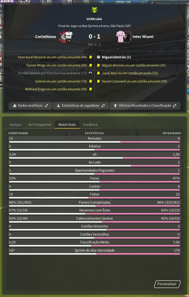This screenshot has width=189, height=297.
Task: Click the trophy icon on Últimos Resultados
Action: 115,106
